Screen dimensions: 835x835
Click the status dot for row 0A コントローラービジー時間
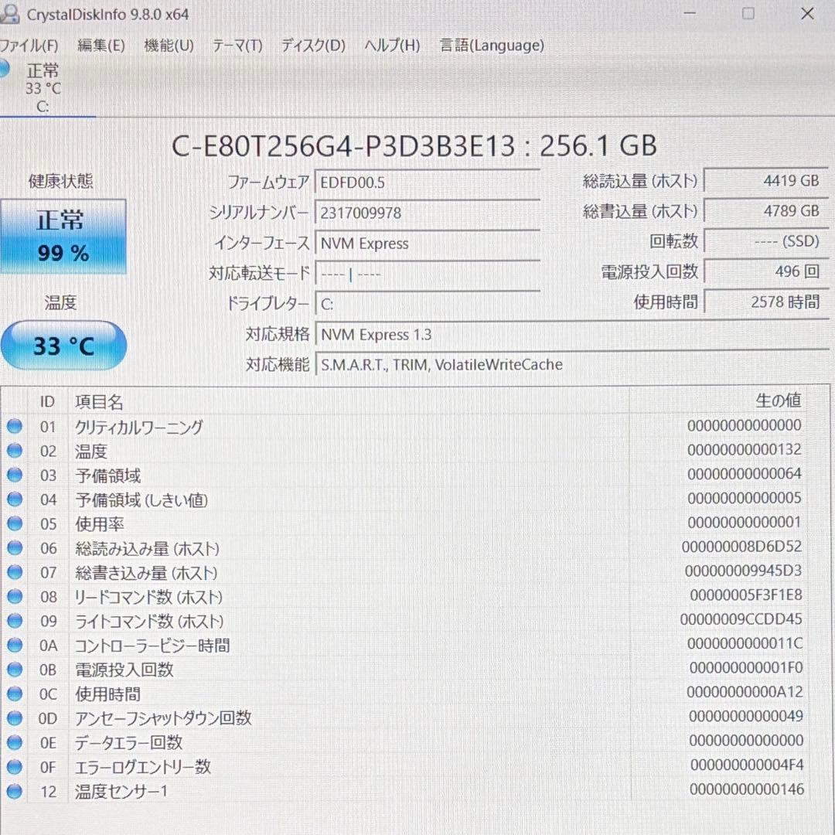(x=15, y=645)
